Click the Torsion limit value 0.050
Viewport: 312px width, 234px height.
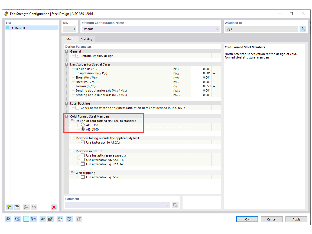point(207,86)
